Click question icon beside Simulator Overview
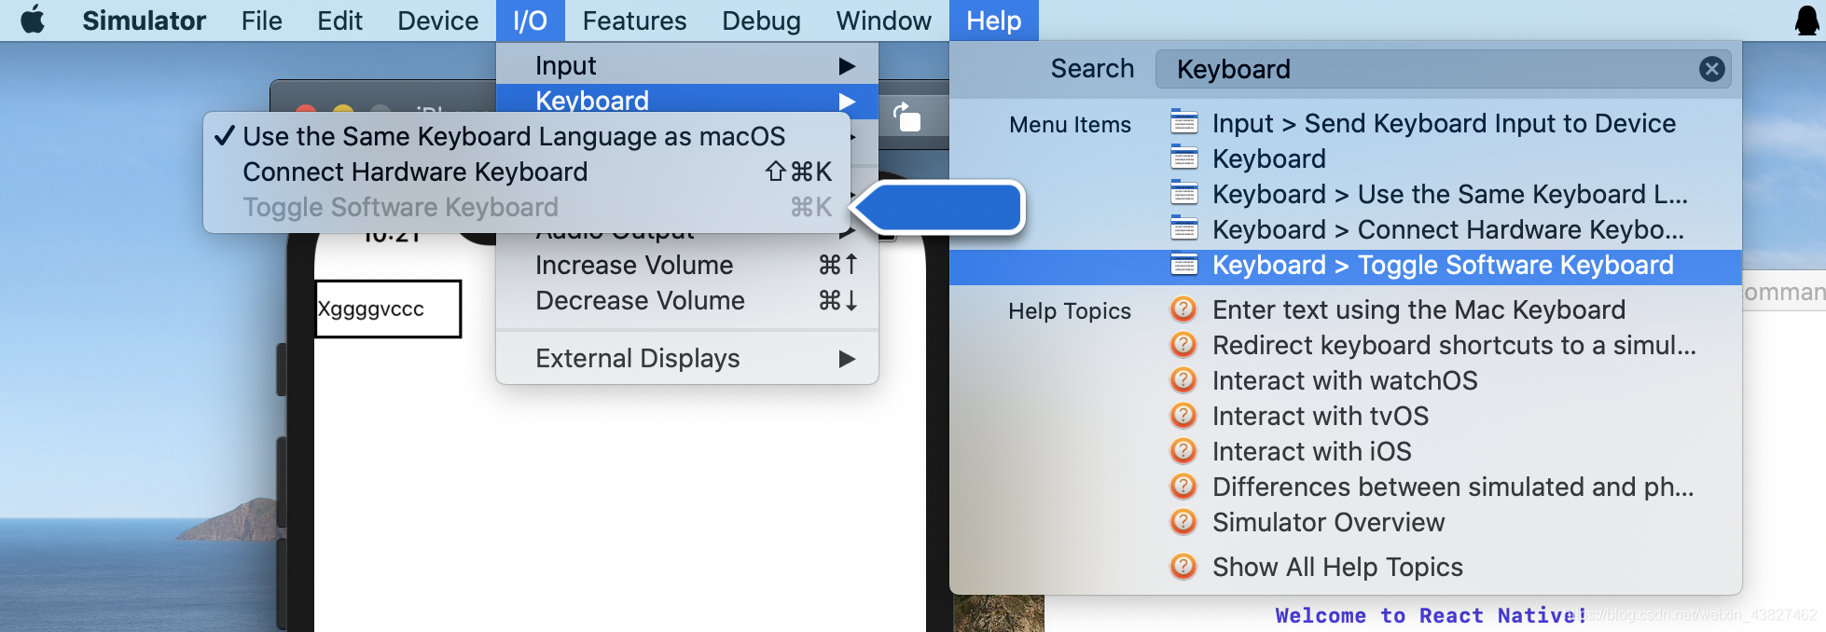The width and height of the screenshot is (1826, 632). (x=1183, y=521)
